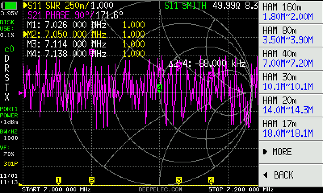Click the 11/01 11:13 date and time

(9, 179)
